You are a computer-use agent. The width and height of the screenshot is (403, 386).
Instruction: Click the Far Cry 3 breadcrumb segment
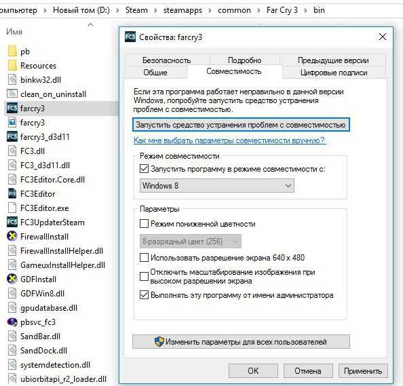pos(282,10)
